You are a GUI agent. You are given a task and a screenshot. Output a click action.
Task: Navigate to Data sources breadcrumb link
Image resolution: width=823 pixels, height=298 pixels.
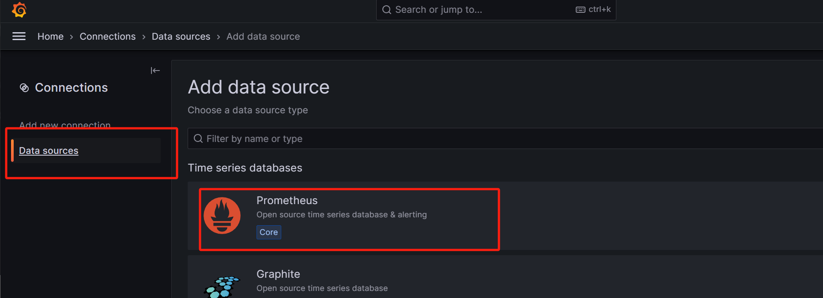point(181,37)
